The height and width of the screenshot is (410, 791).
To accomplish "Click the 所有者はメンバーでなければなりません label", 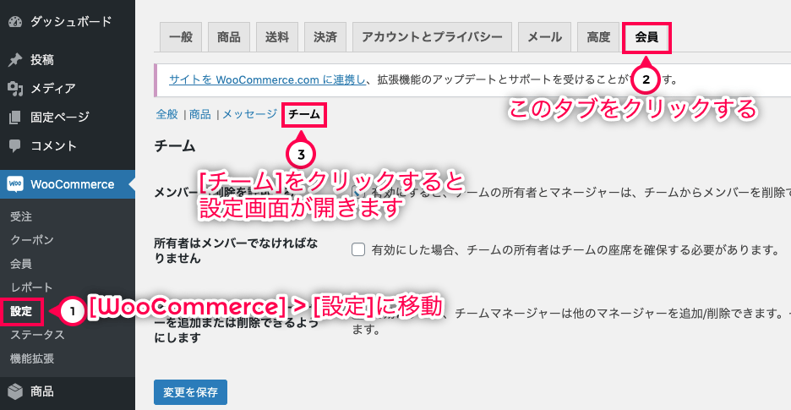I will tap(236, 250).
